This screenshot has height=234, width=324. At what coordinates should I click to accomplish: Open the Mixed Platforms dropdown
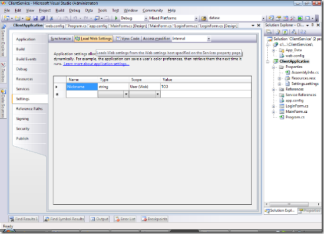(196, 19)
